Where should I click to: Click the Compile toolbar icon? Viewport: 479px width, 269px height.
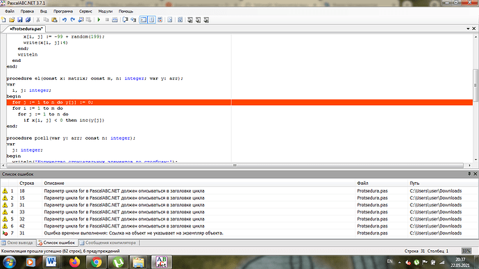[115, 20]
